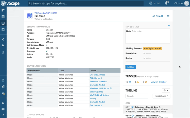190x118 pixels.
Task: Open the OnTap82_7mode VM link
Action: tap(97, 75)
